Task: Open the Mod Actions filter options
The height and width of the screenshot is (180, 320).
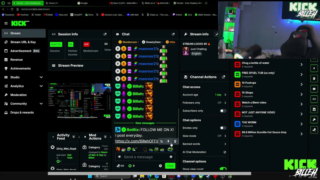Action: tap(105, 137)
